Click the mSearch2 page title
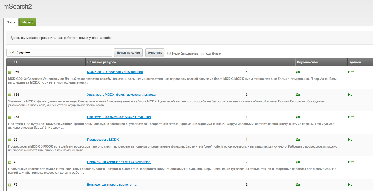 [18, 7]
